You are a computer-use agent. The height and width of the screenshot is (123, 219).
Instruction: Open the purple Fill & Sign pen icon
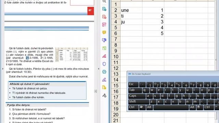[x=104, y=80]
